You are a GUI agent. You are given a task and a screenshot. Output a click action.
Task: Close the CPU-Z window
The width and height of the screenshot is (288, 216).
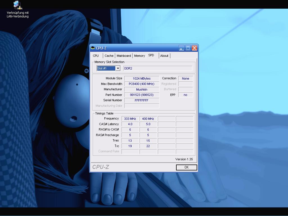point(195,48)
